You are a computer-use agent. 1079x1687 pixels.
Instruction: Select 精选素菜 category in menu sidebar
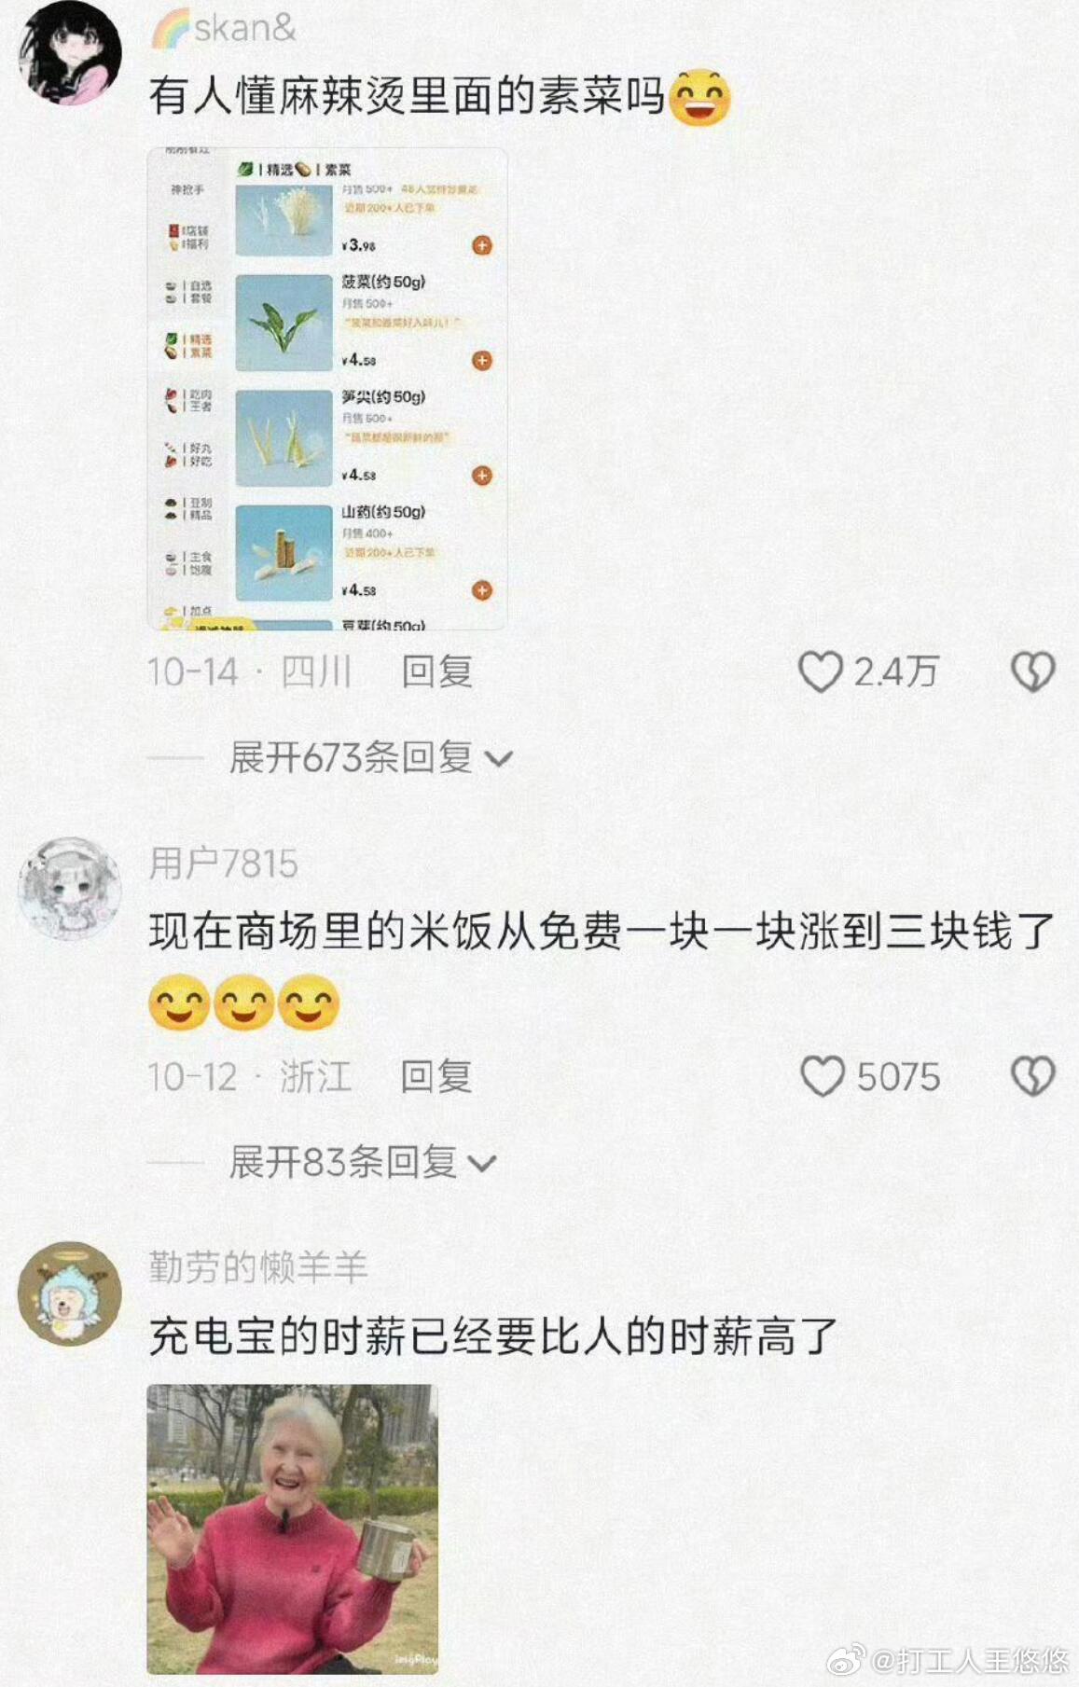(189, 346)
